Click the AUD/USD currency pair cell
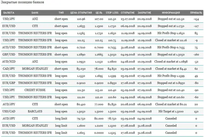The height and width of the screenshot is (137, 204). (9, 47)
